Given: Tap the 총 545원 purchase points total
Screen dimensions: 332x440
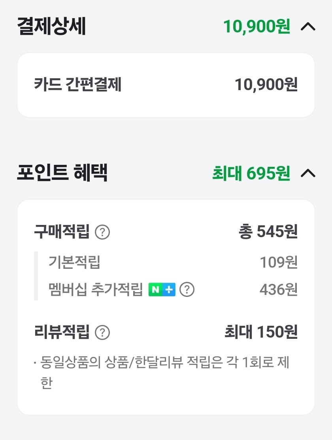Looking at the screenshot, I should pos(268,232).
